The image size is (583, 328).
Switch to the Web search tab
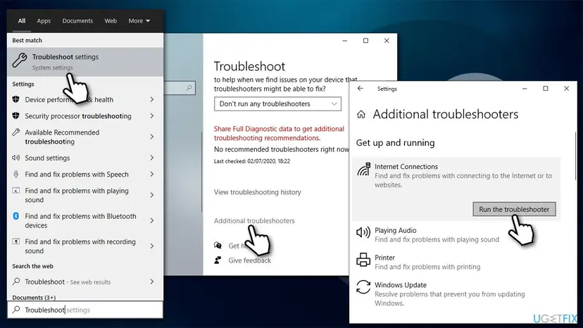click(x=111, y=21)
